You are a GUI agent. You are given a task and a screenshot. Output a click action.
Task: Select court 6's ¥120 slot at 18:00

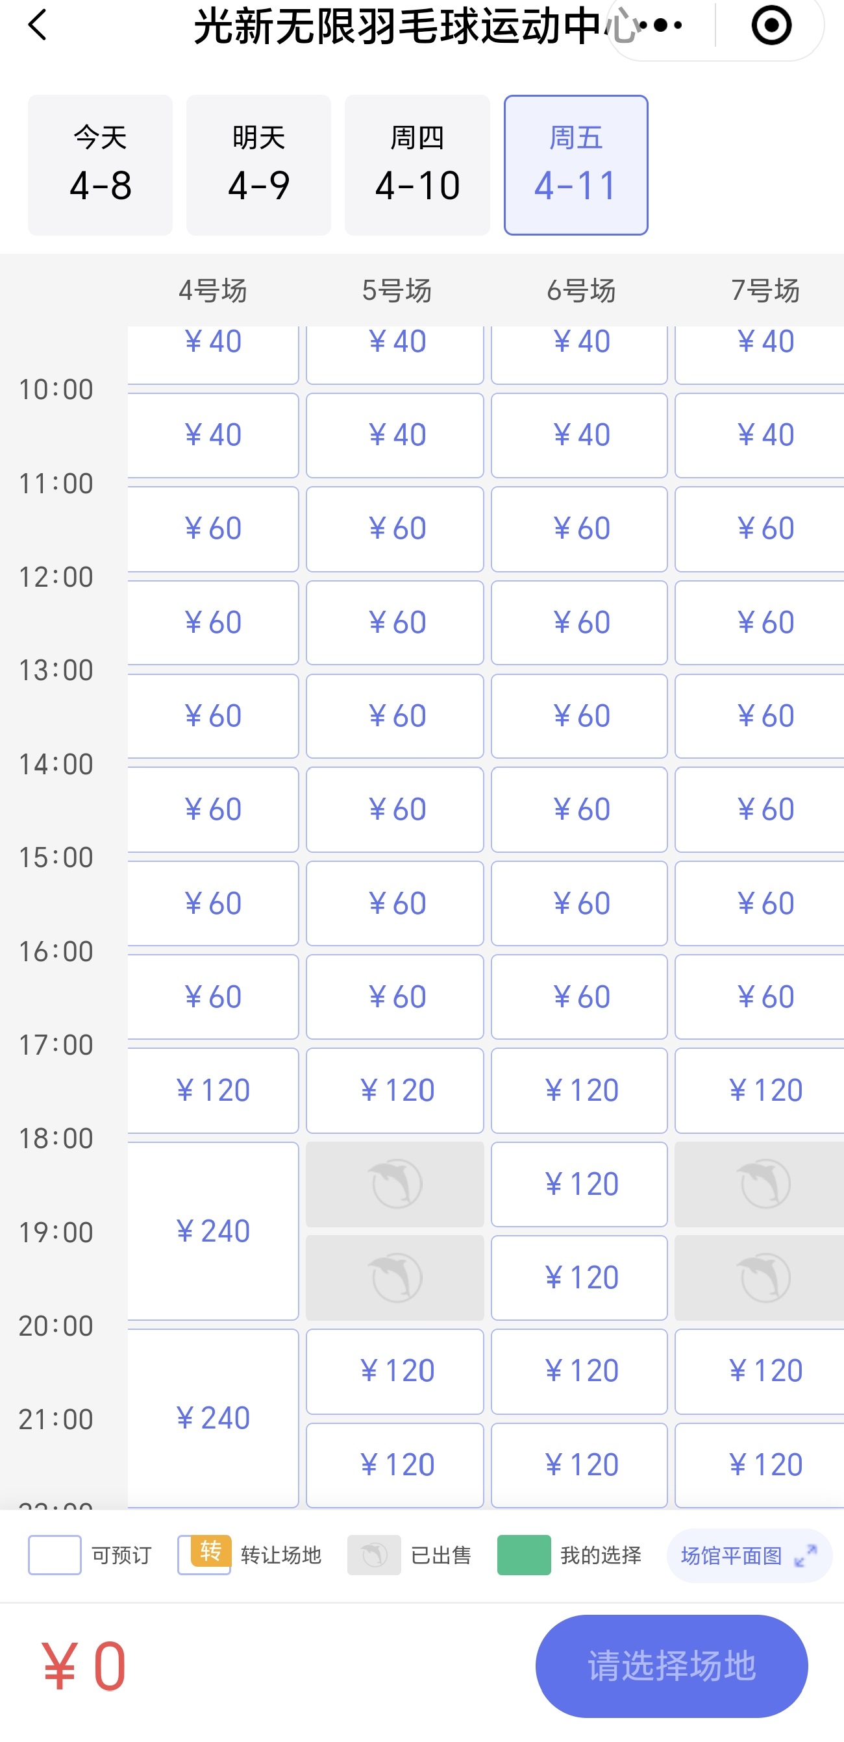pyautogui.click(x=580, y=1184)
